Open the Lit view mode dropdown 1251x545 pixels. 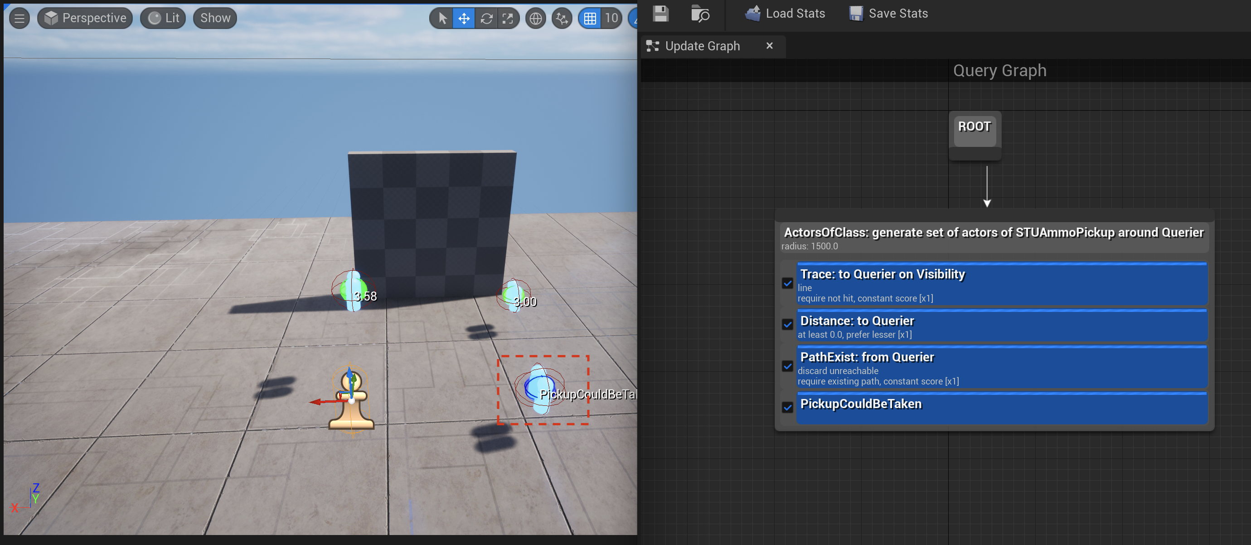[x=163, y=19]
